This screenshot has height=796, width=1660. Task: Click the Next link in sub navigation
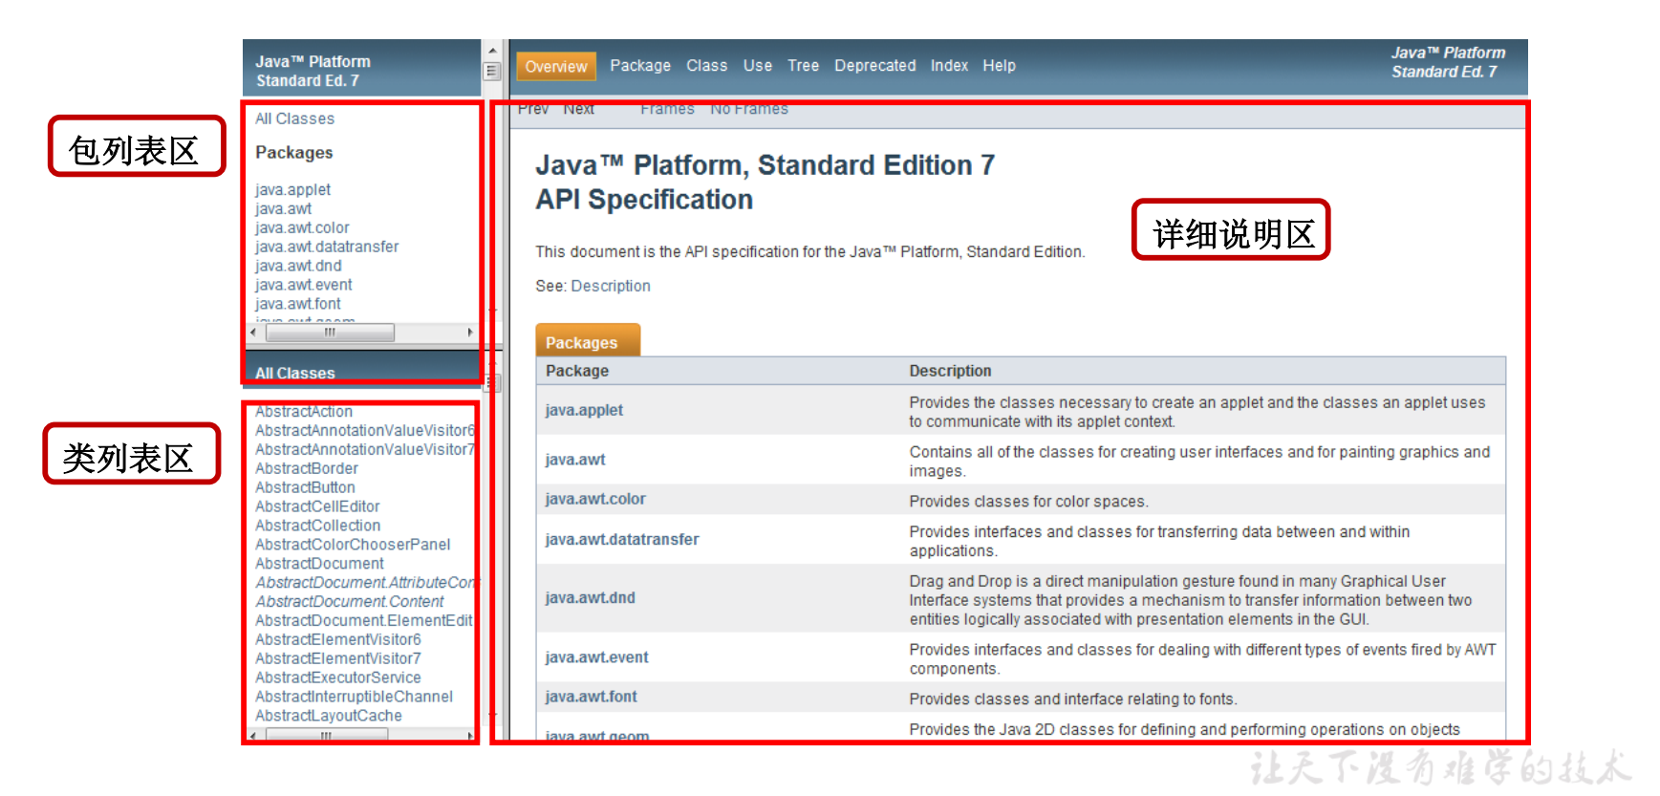(579, 109)
